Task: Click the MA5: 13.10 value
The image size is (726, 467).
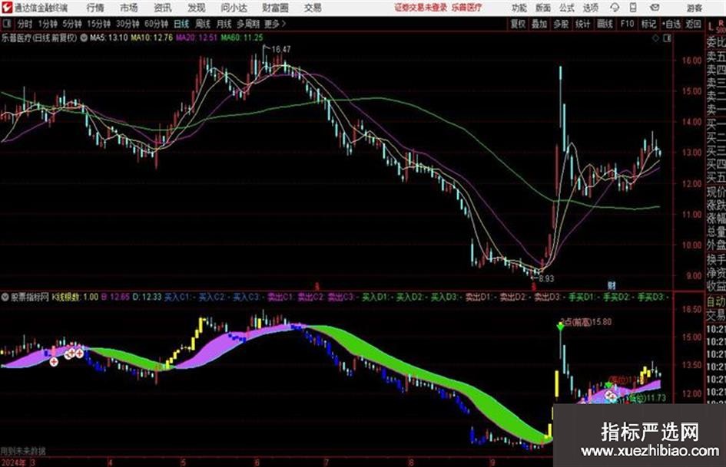Action: [x=109, y=38]
